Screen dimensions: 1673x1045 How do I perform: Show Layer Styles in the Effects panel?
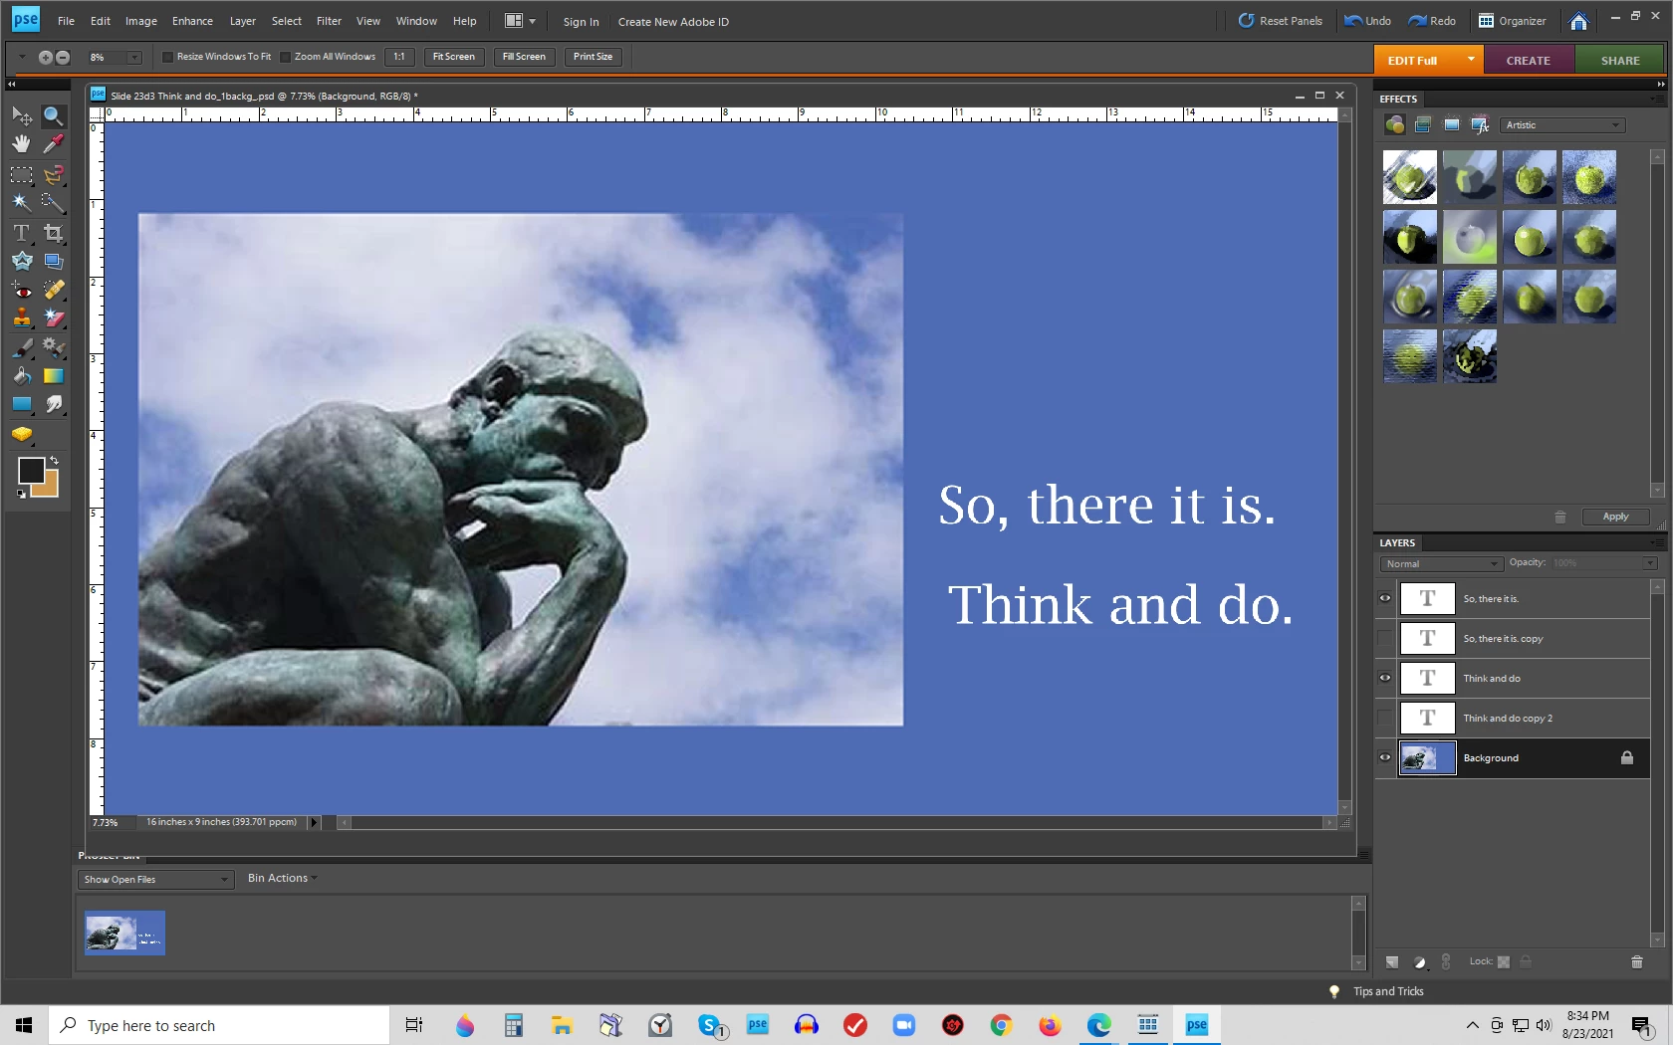click(1423, 125)
